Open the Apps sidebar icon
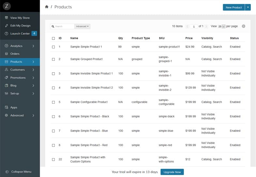Screen dimensions: 256x177 coord(7,107)
